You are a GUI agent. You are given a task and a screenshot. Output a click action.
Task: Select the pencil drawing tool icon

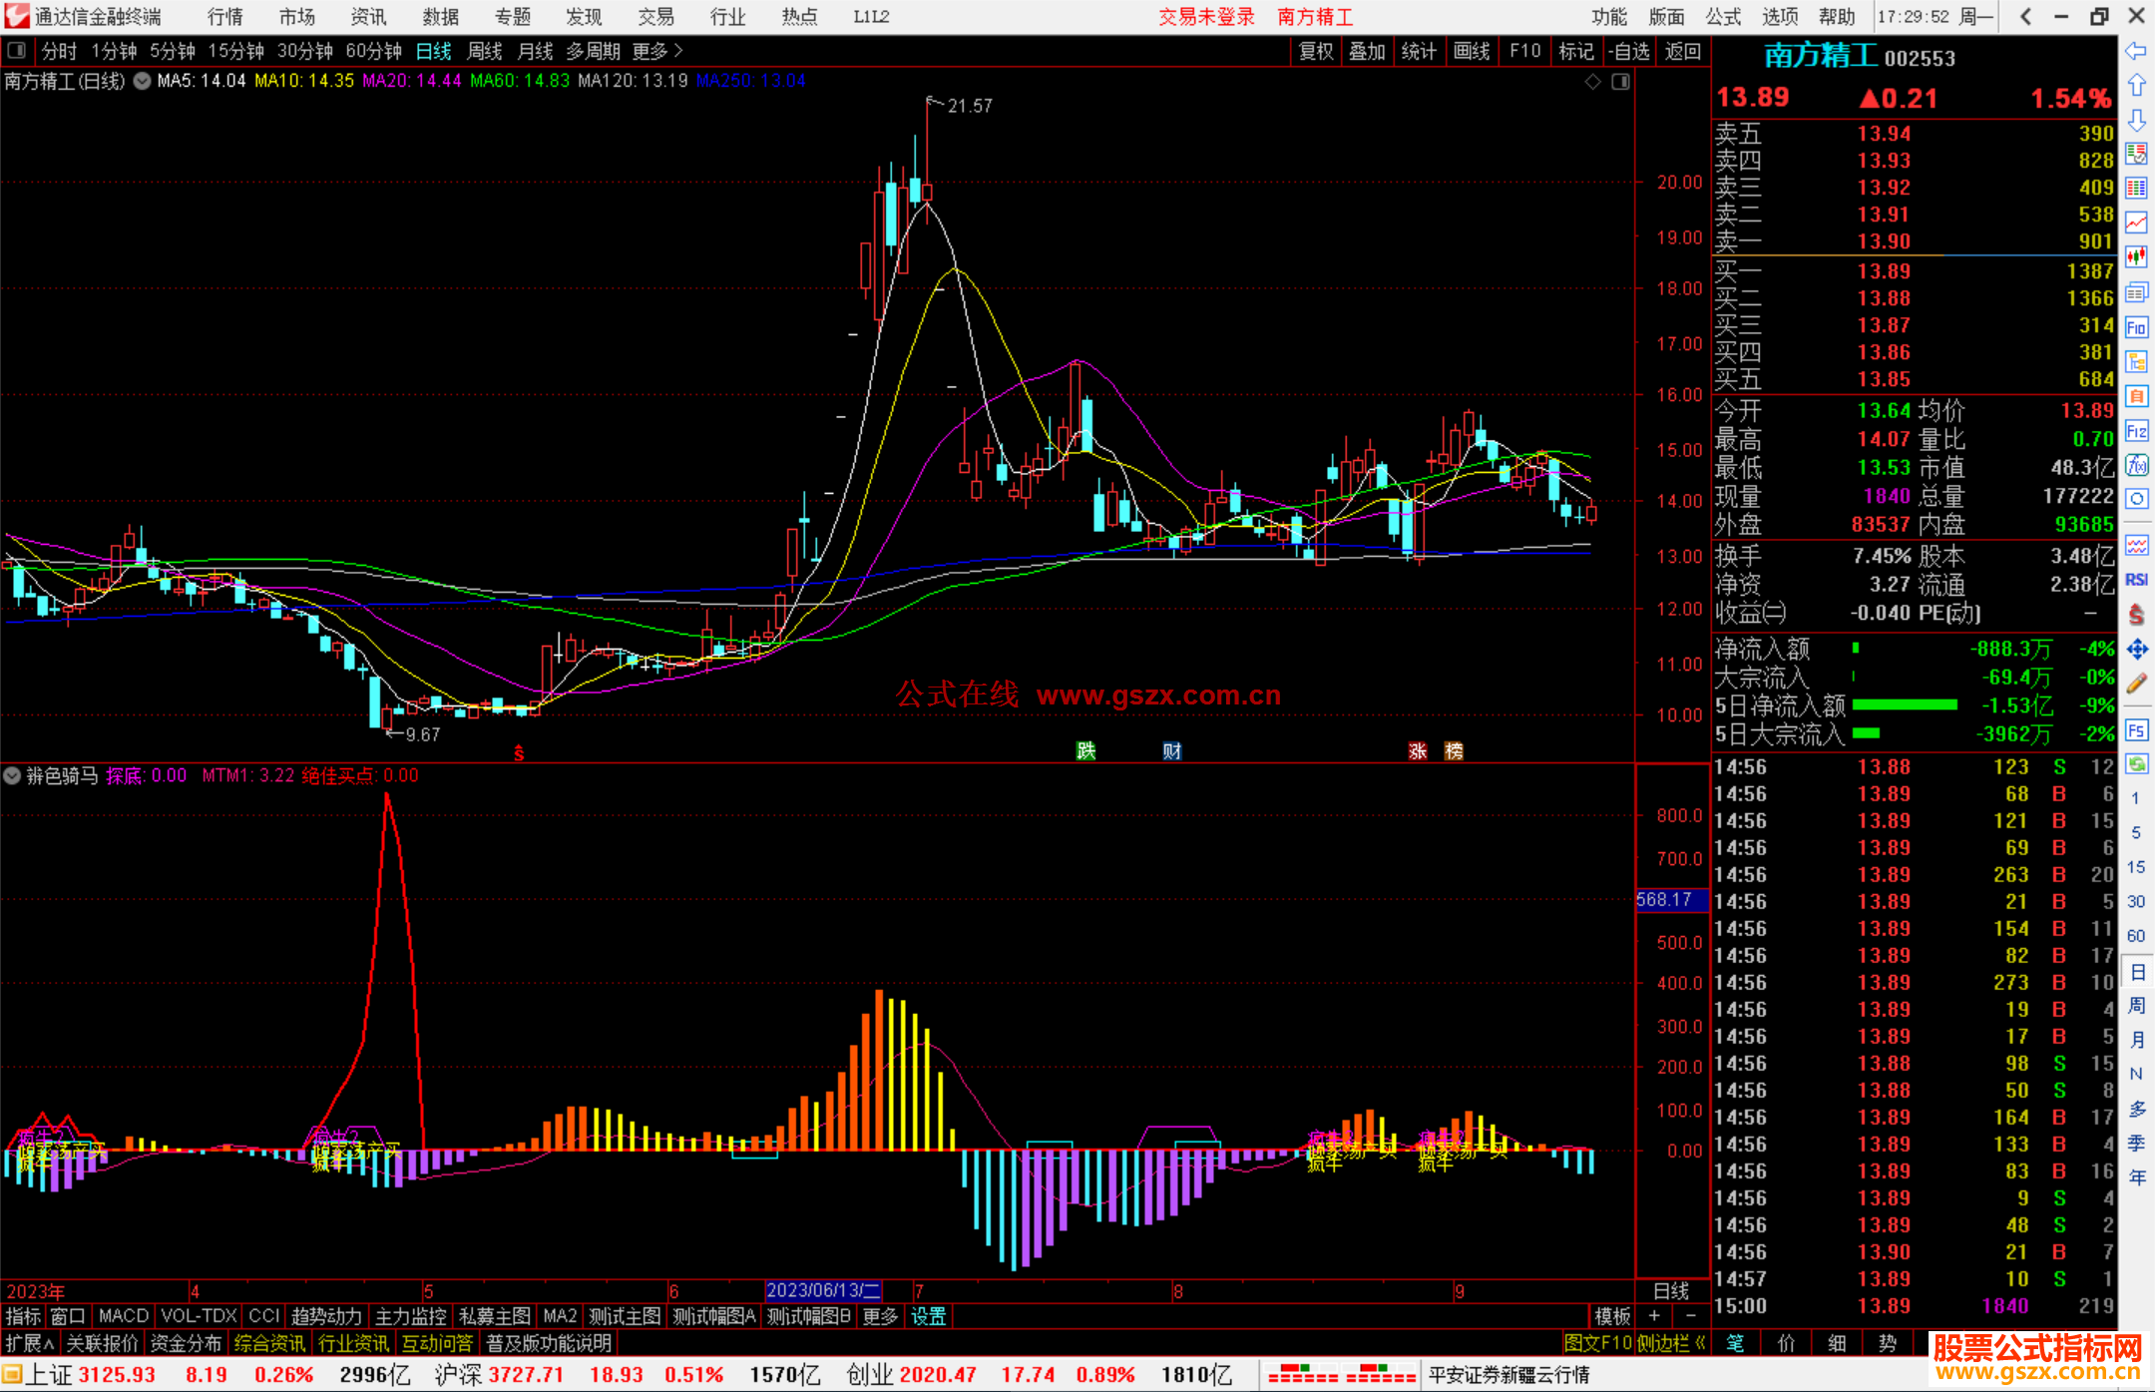click(2136, 684)
